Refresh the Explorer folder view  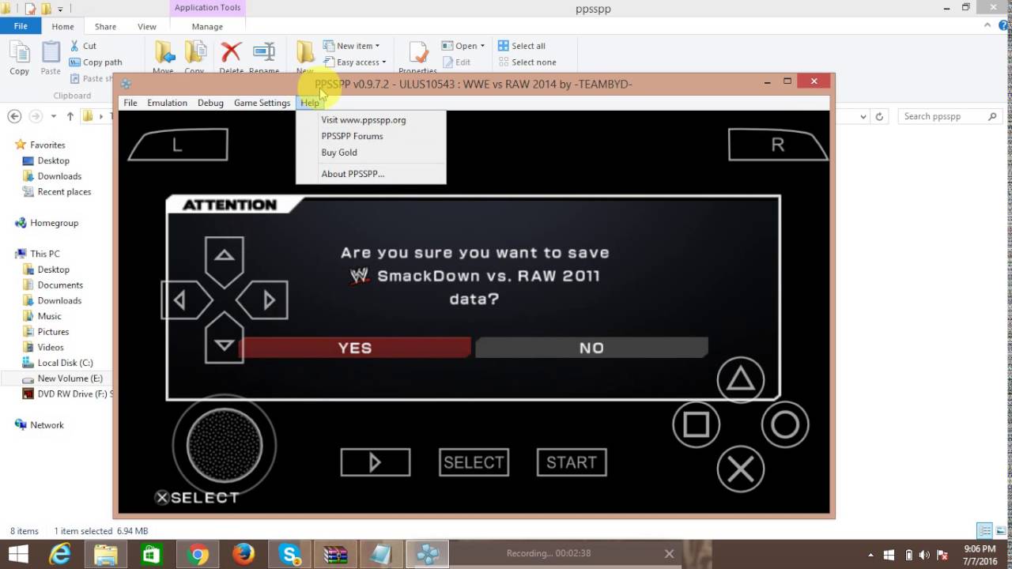879,116
